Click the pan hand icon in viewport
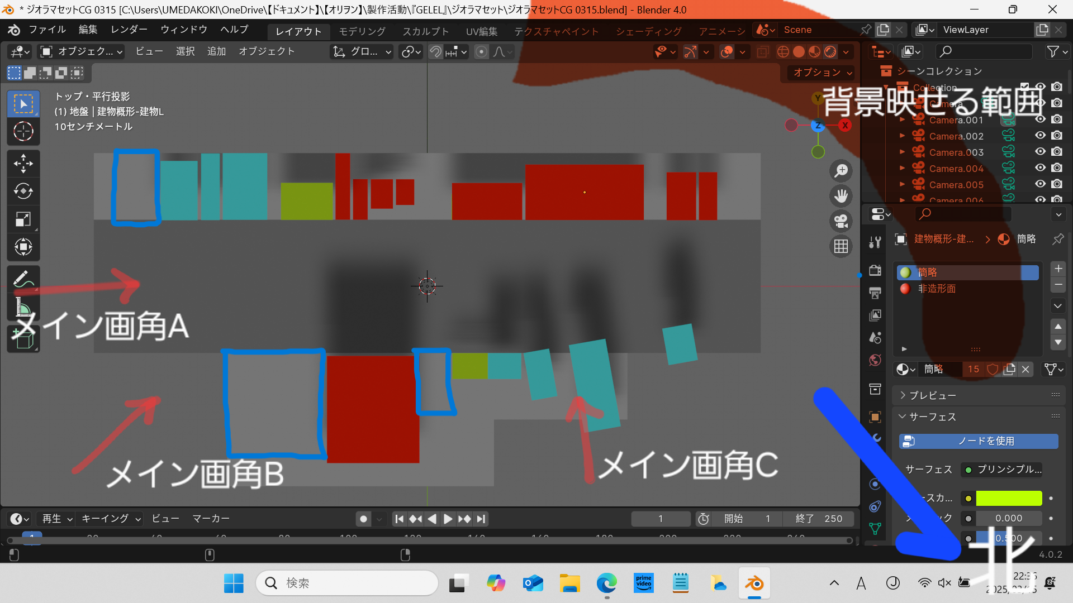Screen dimensions: 1073x603 click(841, 196)
